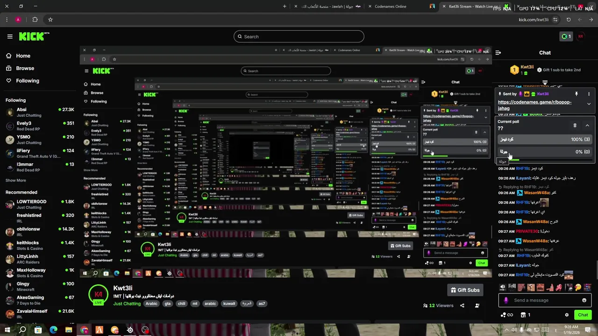Click the taskbar volume speaker icon
Image resolution: width=598 pixels, height=336 pixels.
pos(514,330)
